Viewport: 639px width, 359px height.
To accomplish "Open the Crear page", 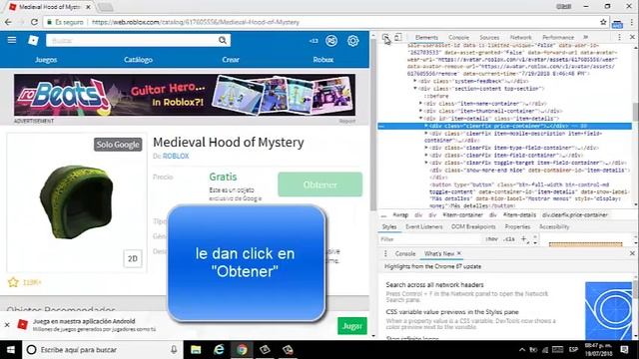I will tap(231, 60).
